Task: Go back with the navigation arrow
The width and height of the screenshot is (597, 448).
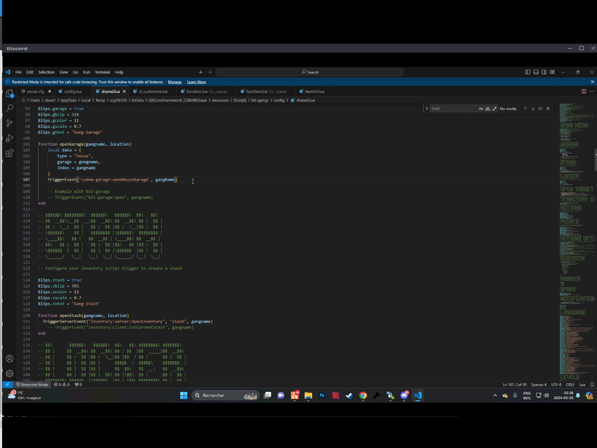Action: [x=201, y=72]
